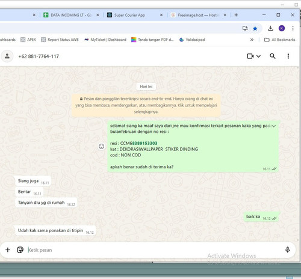Open the chat's three-dot menu
This screenshot has height=279, width=301.
tap(288, 56)
